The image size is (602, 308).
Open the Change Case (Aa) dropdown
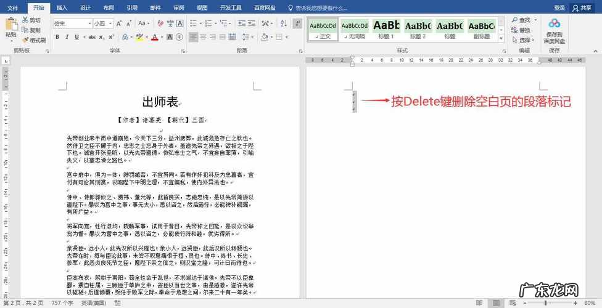pyautogui.click(x=144, y=23)
